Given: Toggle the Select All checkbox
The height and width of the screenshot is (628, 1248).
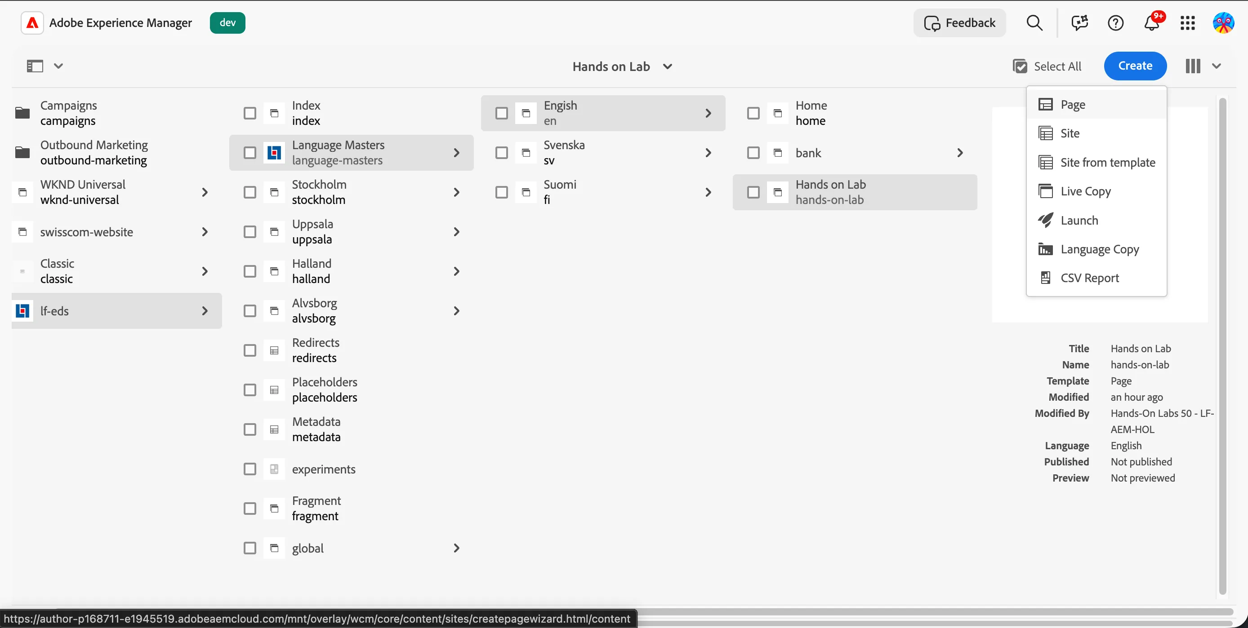Looking at the screenshot, I should click(1020, 66).
